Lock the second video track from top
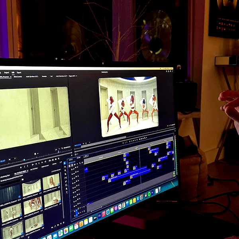 pos(72,174)
